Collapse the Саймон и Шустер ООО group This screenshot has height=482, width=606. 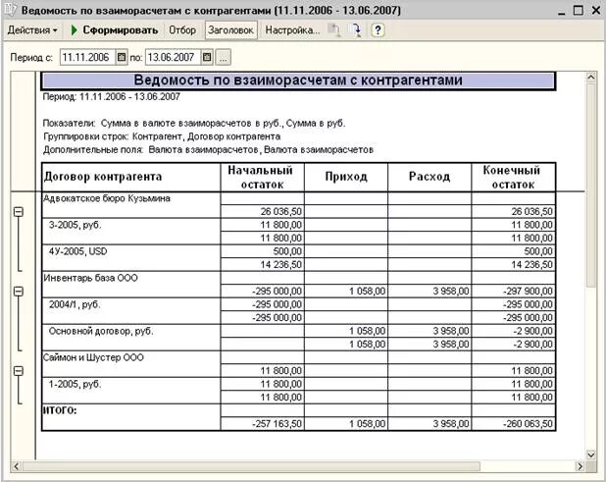(19, 371)
